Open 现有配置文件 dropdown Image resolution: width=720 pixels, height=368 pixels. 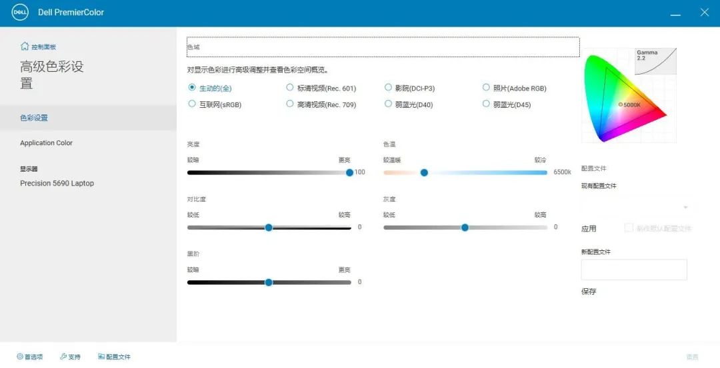635,207
